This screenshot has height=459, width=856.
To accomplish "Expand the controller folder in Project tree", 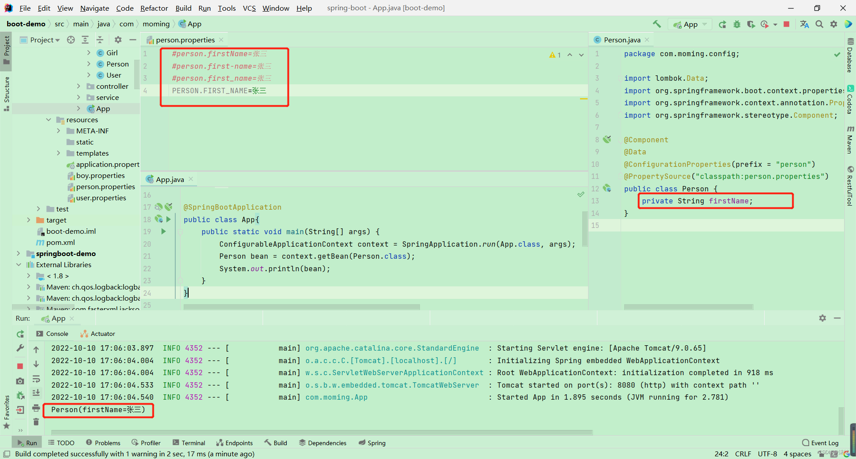I will pos(78,86).
